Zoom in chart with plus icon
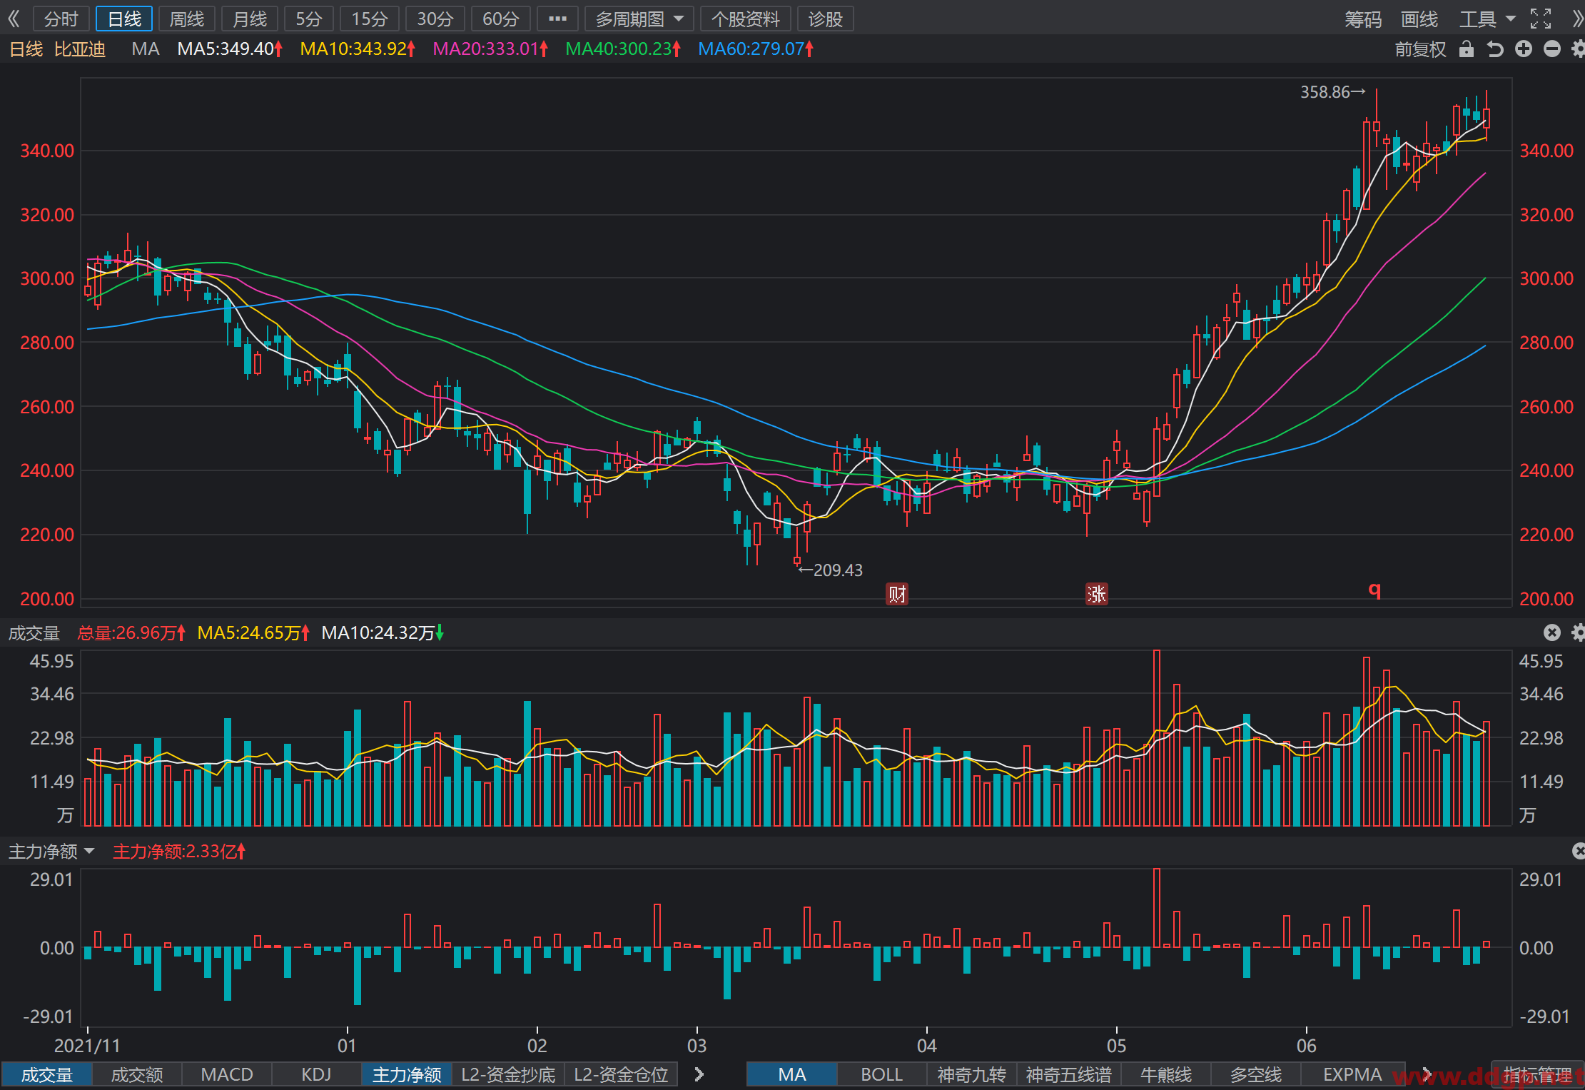 [1524, 49]
